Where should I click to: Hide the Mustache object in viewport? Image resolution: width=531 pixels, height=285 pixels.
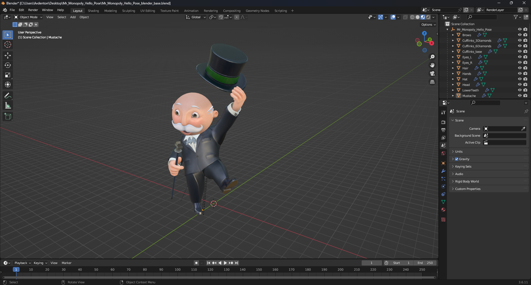[x=520, y=96]
